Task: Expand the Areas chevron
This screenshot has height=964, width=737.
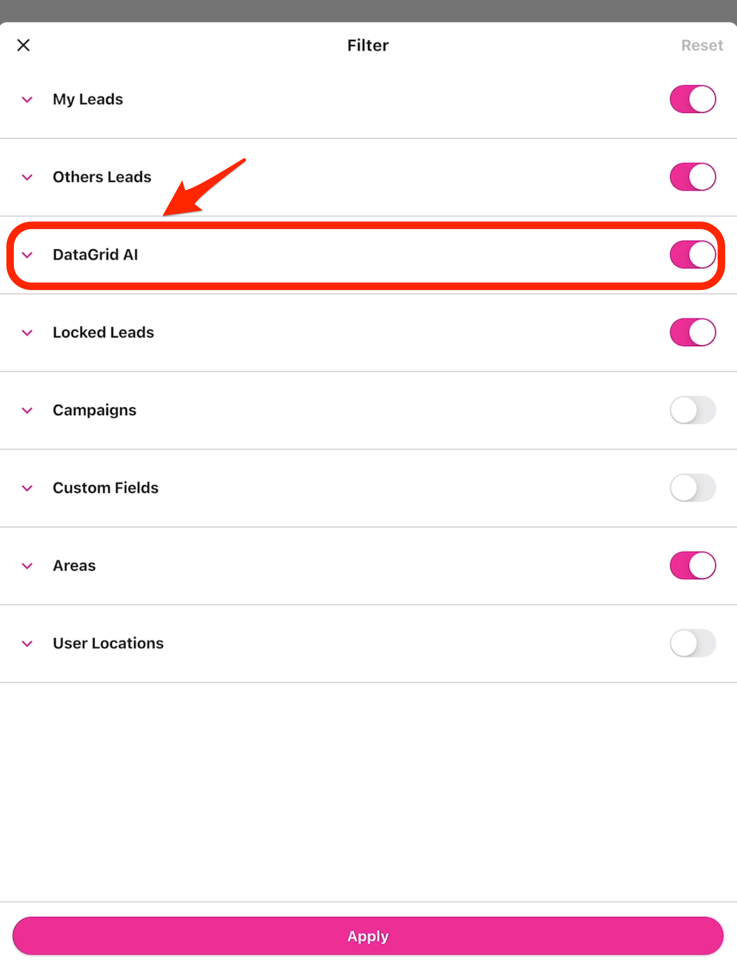Action: 27,566
